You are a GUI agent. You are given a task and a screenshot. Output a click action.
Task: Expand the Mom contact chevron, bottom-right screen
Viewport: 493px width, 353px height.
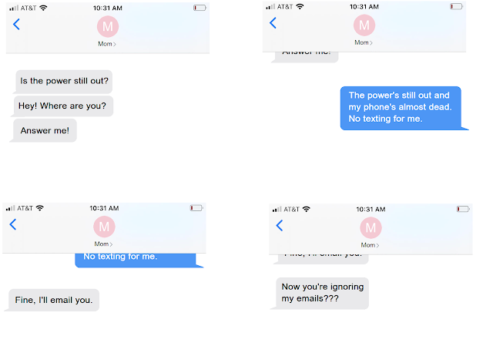point(378,245)
